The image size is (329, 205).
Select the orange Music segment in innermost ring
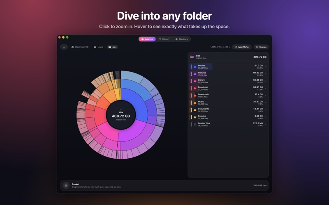[111, 96]
